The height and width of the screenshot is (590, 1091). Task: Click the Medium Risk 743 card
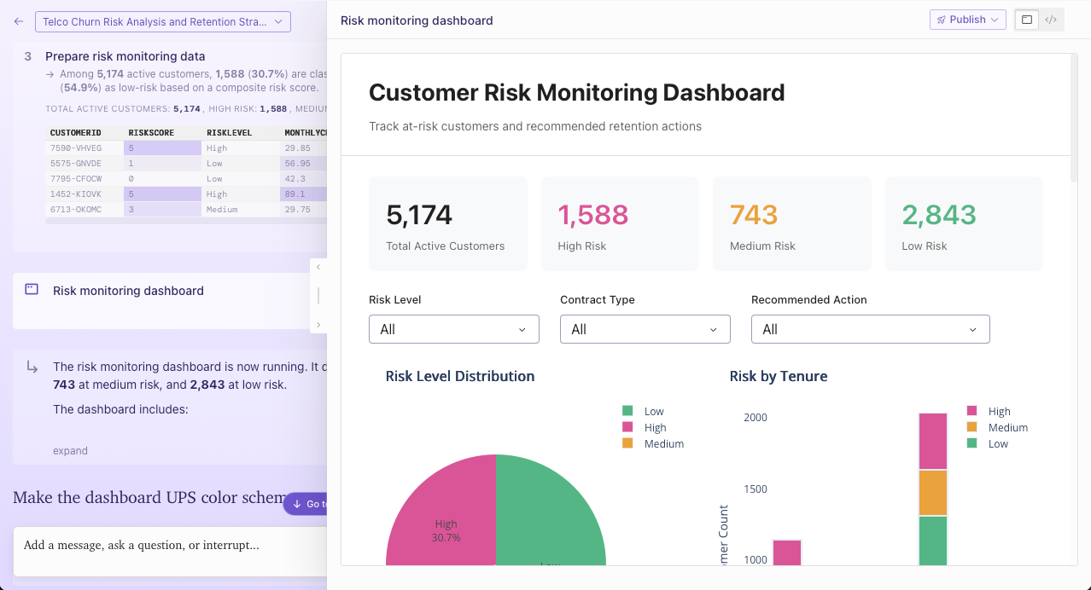coord(792,224)
